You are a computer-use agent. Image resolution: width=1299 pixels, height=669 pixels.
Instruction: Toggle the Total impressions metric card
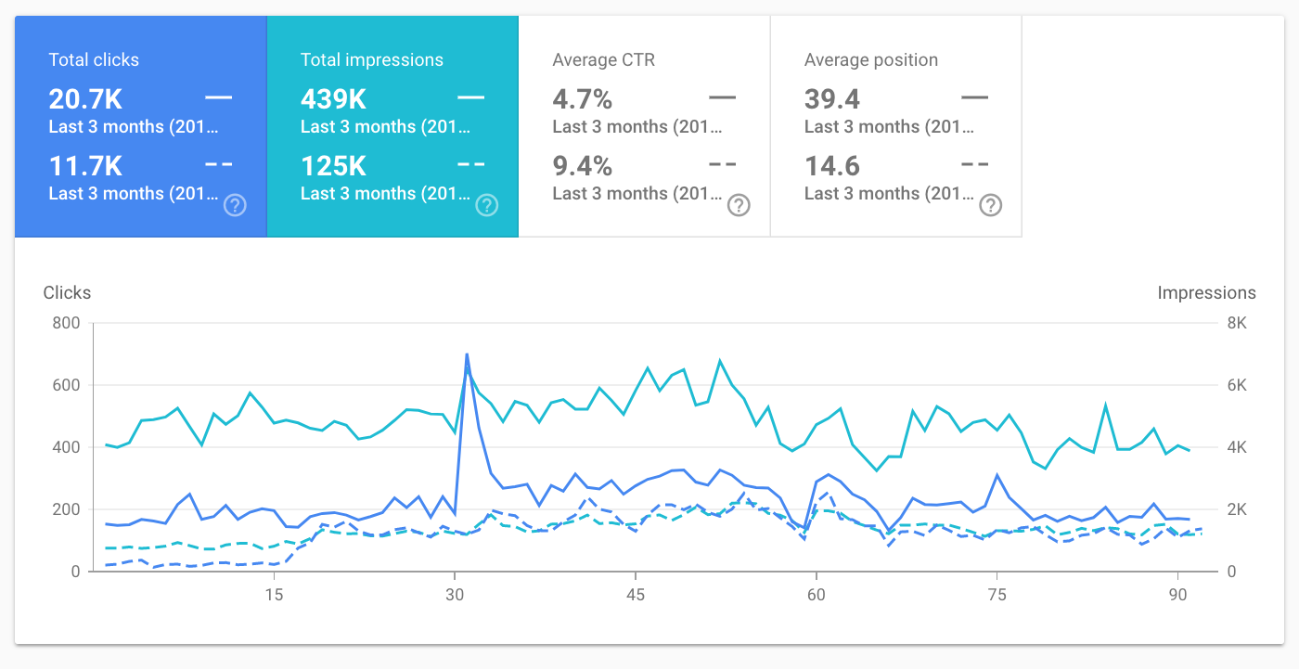392,60
